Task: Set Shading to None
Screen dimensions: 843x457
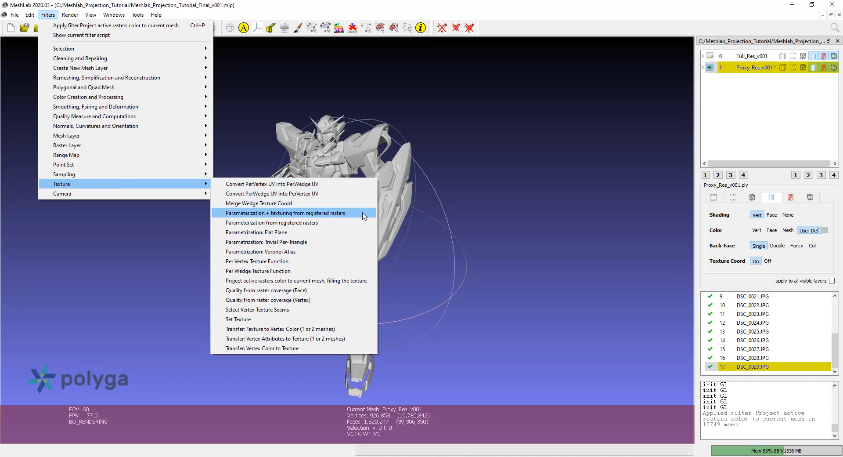Action: [x=788, y=215]
